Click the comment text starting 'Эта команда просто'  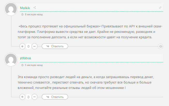pos(86,82)
